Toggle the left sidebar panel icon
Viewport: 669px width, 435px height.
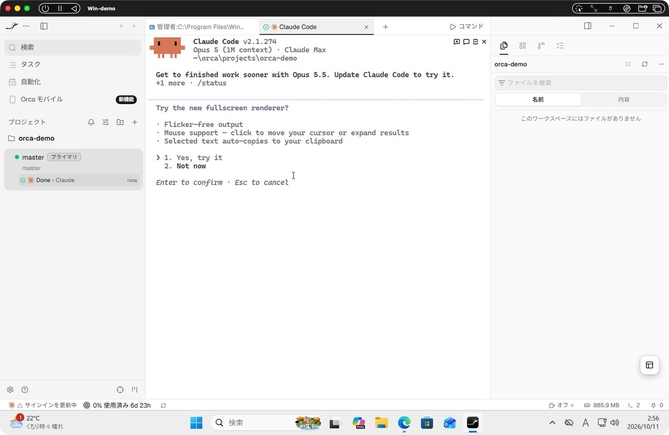(x=44, y=26)
